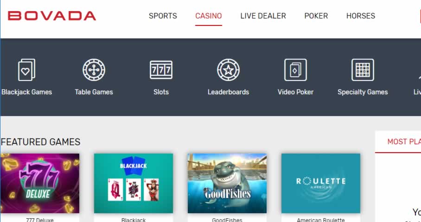Open the Live Dealer section
The height and width of the screenshot is (222, 421).
pos(263,16)
